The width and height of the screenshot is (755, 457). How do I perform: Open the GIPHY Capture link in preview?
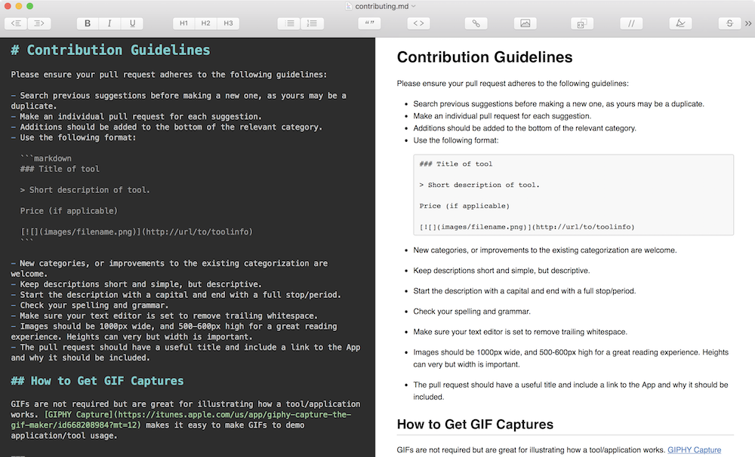[694, 449]
